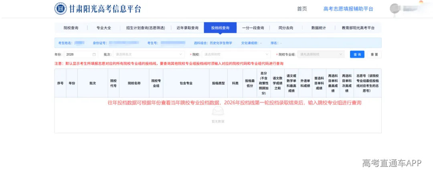Screen dimensions: 433x179
Task: Open 招生计划查询(志愿筛选) tab
Action: (x=146, y=28)
